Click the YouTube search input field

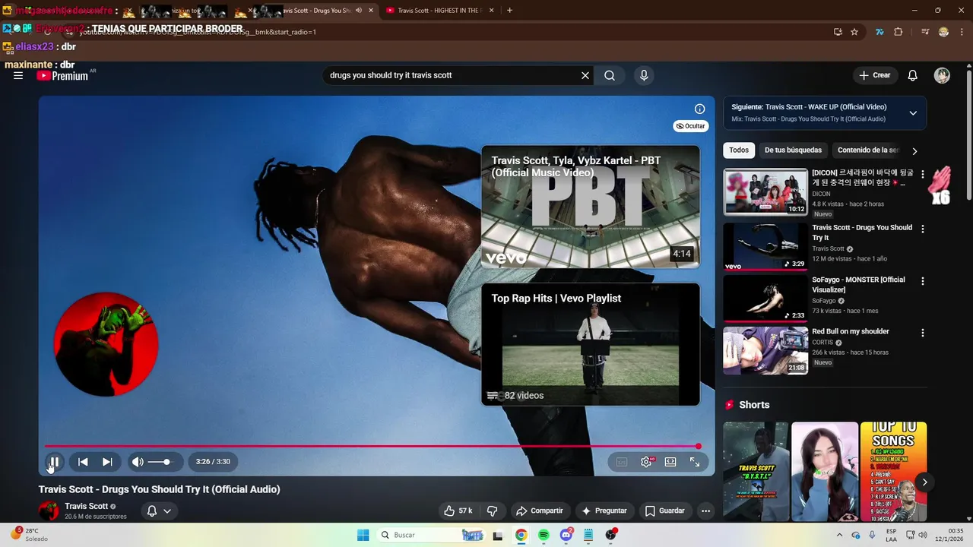452,75
